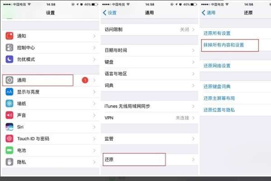The height and width of the screenshot is (181, 271).
Task: Expand the Reset (还原) row chevron
Action: (x=193, y=160)
